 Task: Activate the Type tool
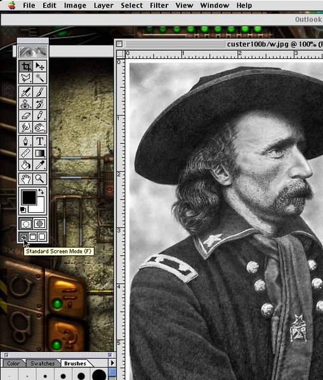click(40, 141)
